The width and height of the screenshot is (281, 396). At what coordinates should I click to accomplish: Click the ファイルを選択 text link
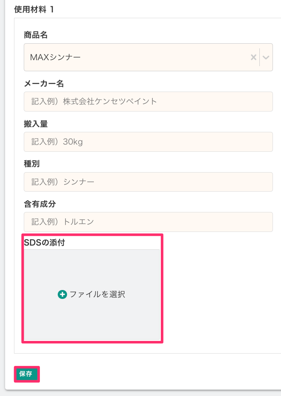pos(97,294)
